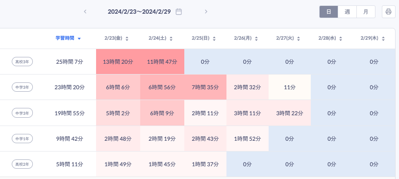Sort by 2/29(木) column arrows
399x179 pixels.
[383, 39]
